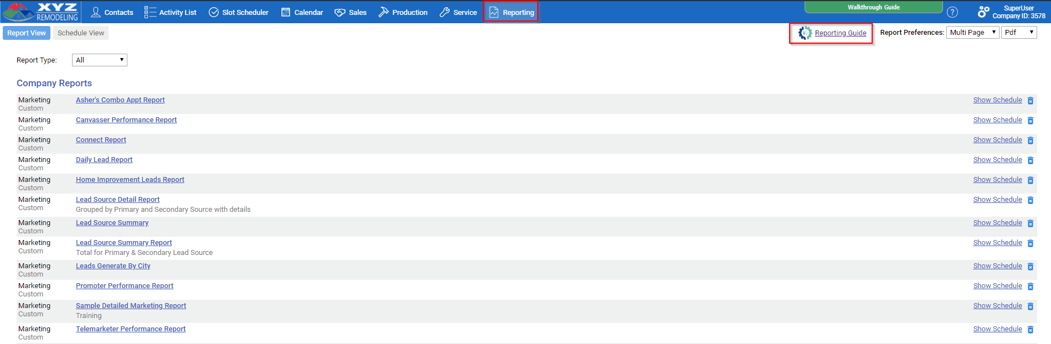Open the Connect Report link

click(x=101, y=140)
